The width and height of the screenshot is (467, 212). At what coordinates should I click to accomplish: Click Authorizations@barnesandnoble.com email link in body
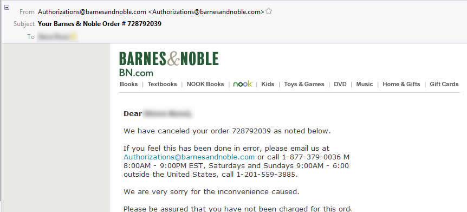pos(189,157)
